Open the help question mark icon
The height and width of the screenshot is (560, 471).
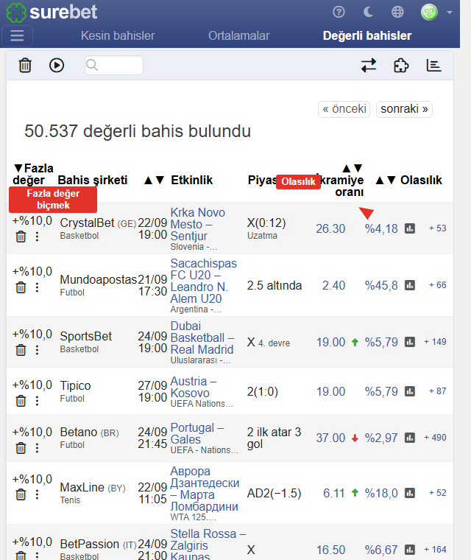click(x=339, y=12)
